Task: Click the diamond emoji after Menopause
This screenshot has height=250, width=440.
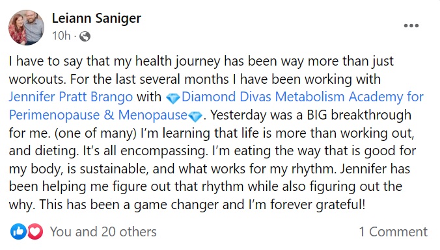Action: pos(195,116)
